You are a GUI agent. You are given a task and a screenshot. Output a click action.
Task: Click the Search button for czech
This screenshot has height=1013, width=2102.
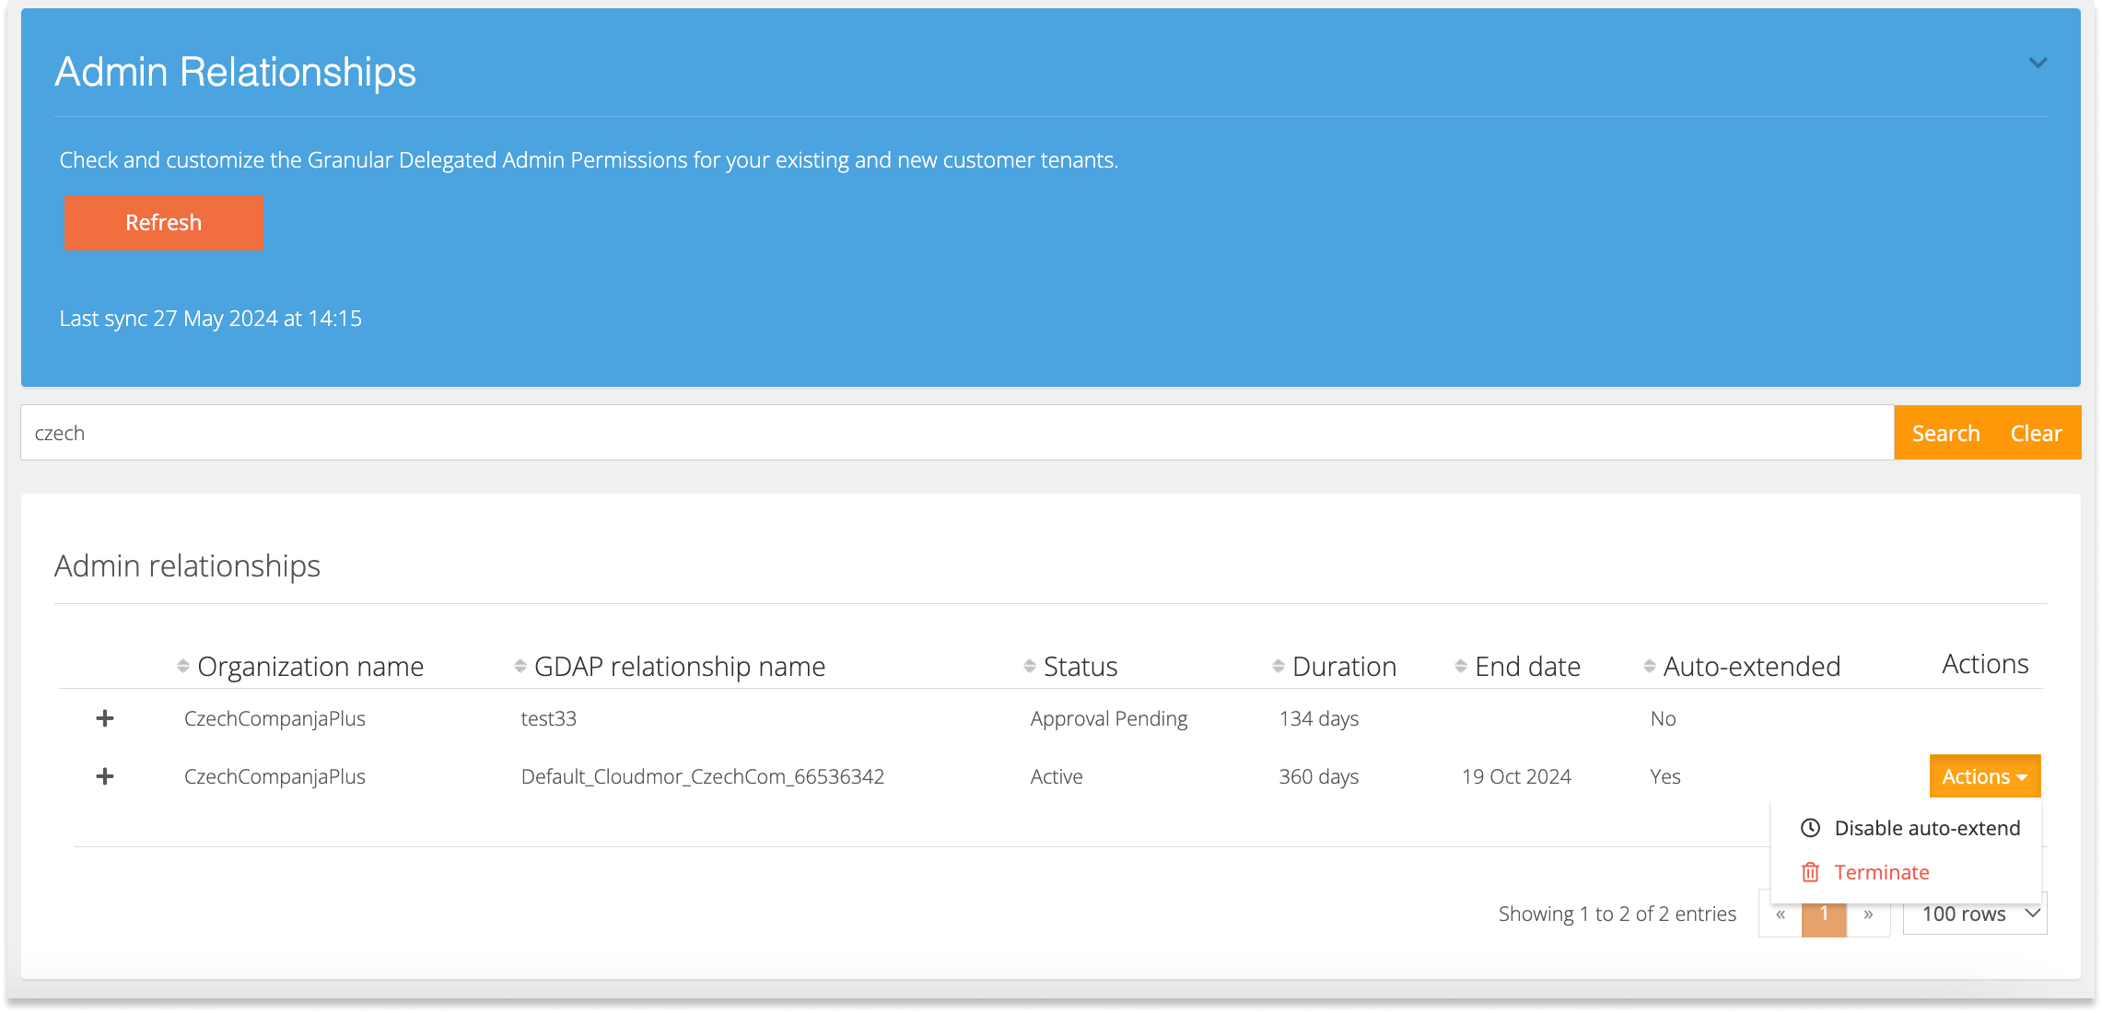pyautogui.click(x=1945, y=433)
